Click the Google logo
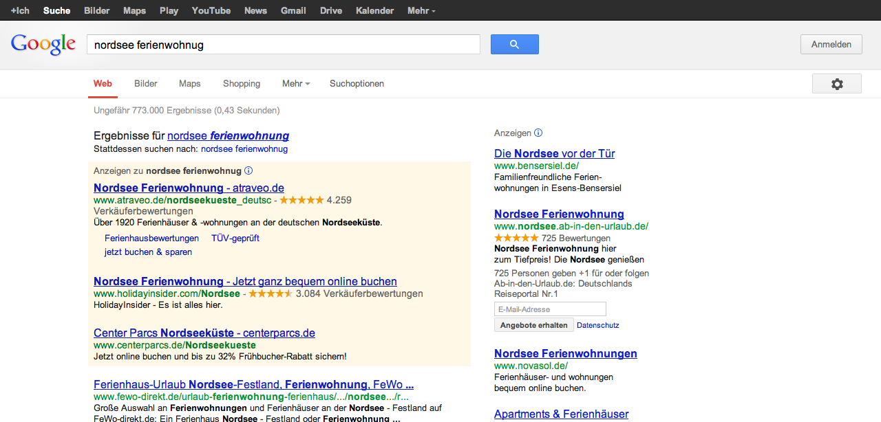This screenshot has height=422, width=881. coord(43,45)
